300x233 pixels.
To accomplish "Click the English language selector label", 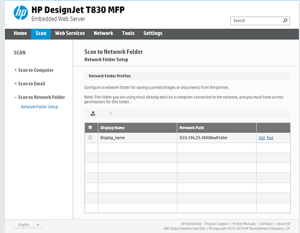I will (x=24, y=225).
